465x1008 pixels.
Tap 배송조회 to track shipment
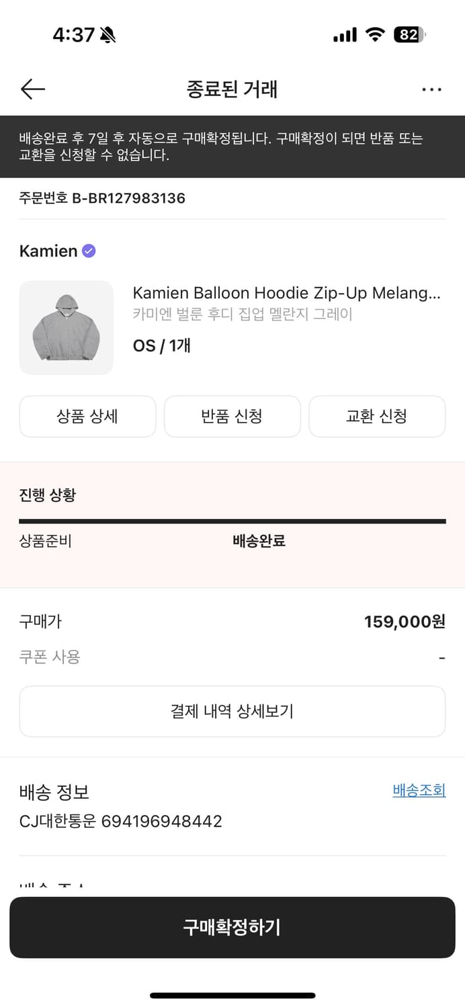pyautogui.click(x=419, y=790)
